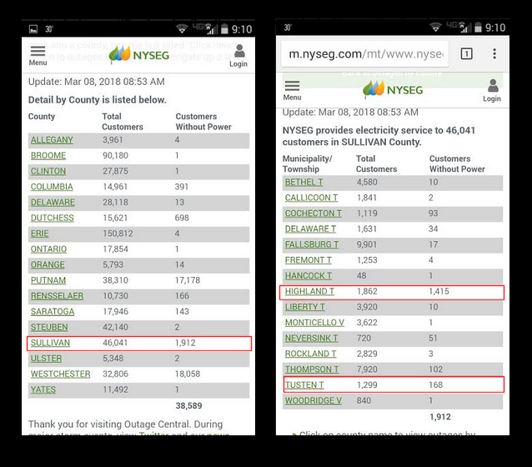
Task: Select the 168 outage count for Tusten
Action: click(435, 385)
